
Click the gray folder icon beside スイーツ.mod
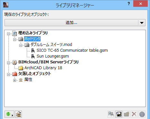click(27, 45)
